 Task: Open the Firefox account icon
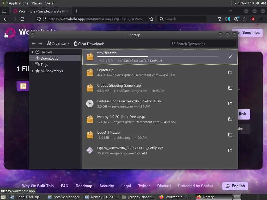click(x=236, y=19)
